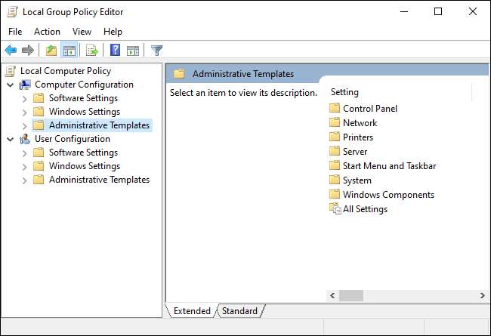Viewport: 491px width, 336px height.
Task: Click the Back arrow toolbar icon
Action: pyautogui.click(x=11, y=51)
